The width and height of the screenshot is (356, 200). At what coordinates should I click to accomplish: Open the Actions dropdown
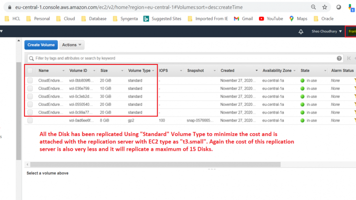point(72,45)
